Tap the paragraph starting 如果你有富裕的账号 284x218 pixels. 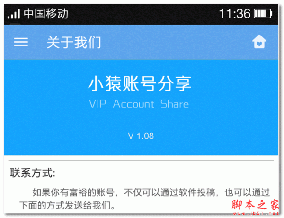144,199
